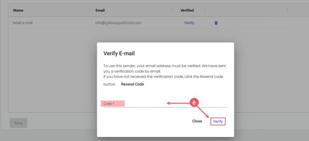
Task: Click the rightmost column separator in header
Action: point(288,10)
